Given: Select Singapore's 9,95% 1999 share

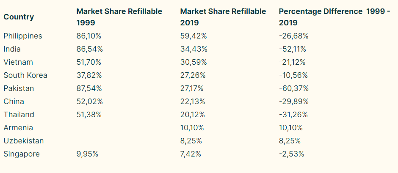Looking at the screenshot, I should pyautogui.click(x=87, y=154).
